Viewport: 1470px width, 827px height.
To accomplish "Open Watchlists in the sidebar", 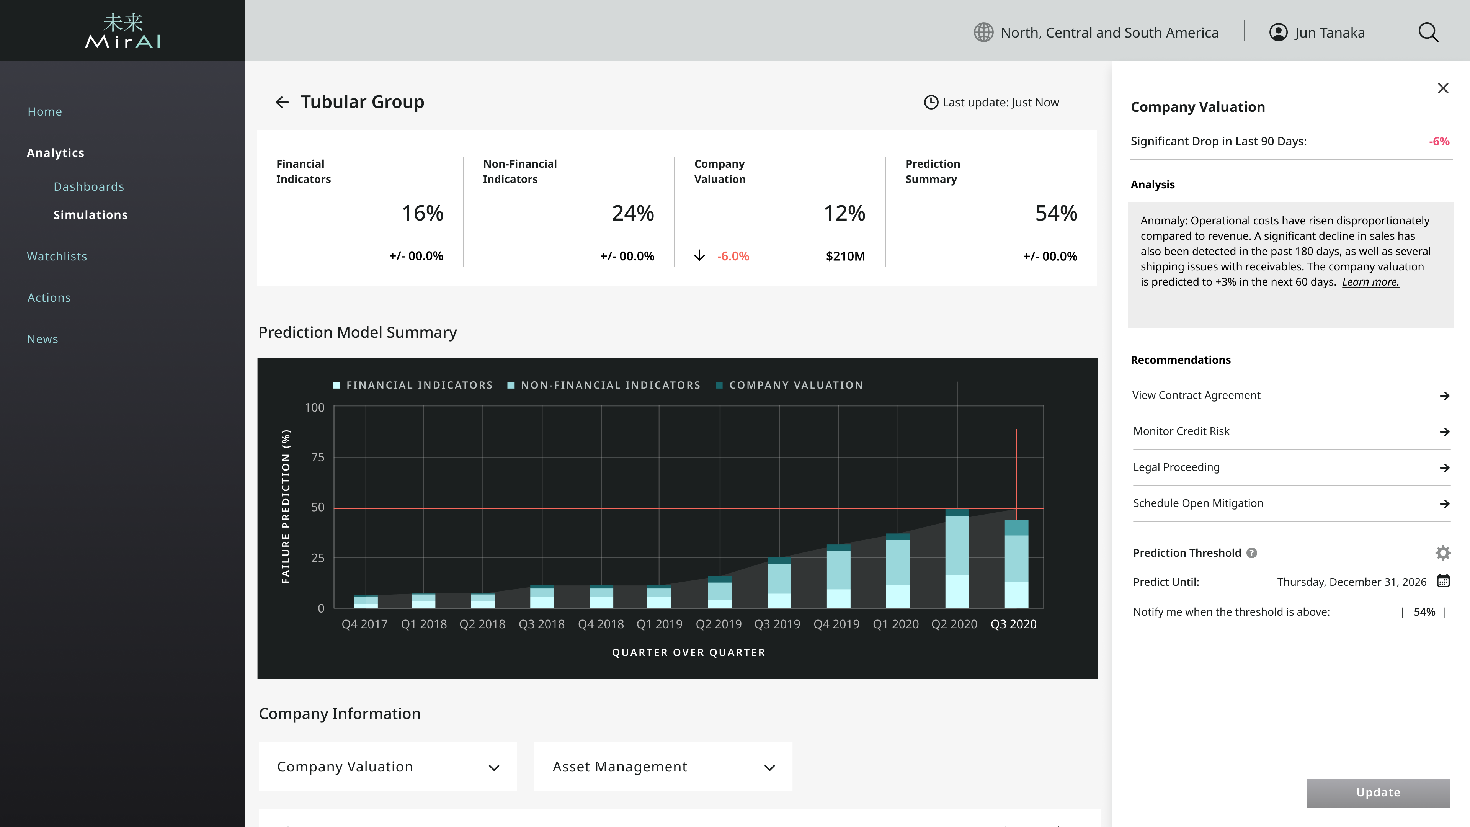I will pos(57,256).
